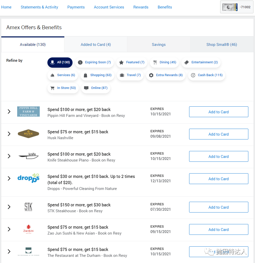
Task: Click the Cash Back dollar icon
Action: tap(193, 75)
